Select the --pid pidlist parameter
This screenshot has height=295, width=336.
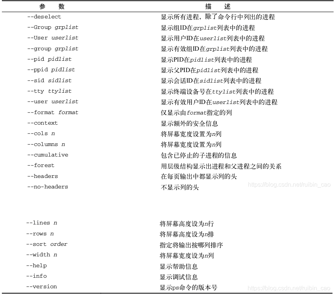[x=49, y=59]
